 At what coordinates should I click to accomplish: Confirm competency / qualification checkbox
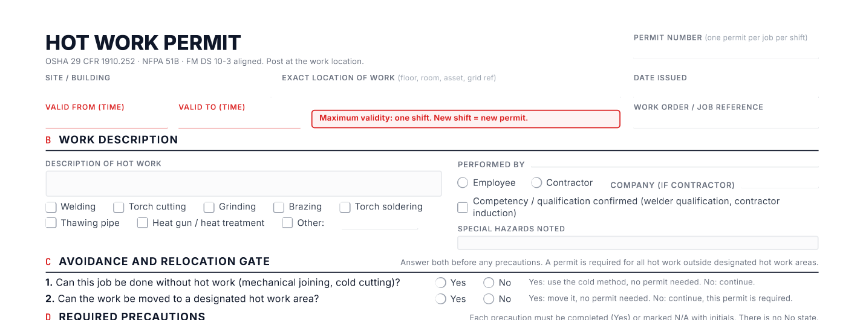[x=463, y=207]
